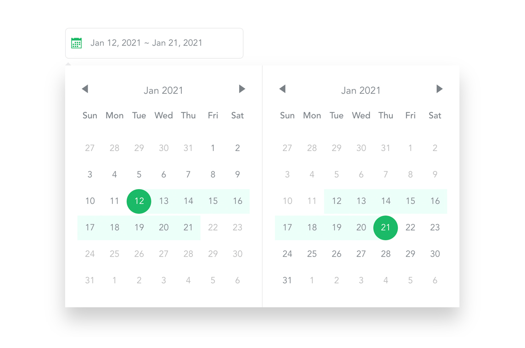Click the Jan 2021 header on the left calendar

tap(163, 90)
